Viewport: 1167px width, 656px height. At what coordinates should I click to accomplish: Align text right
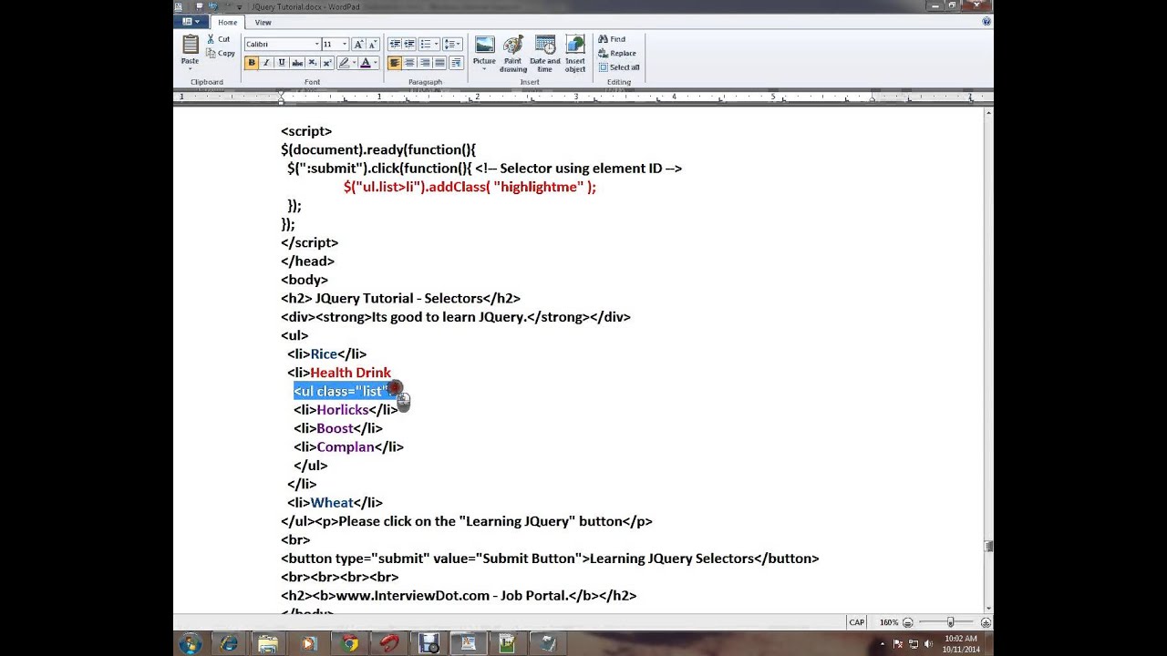[425, 63]
